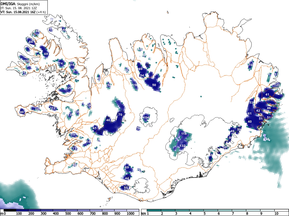
Task: Click the 50 visibility label in the north
Action: pos(154,85)
